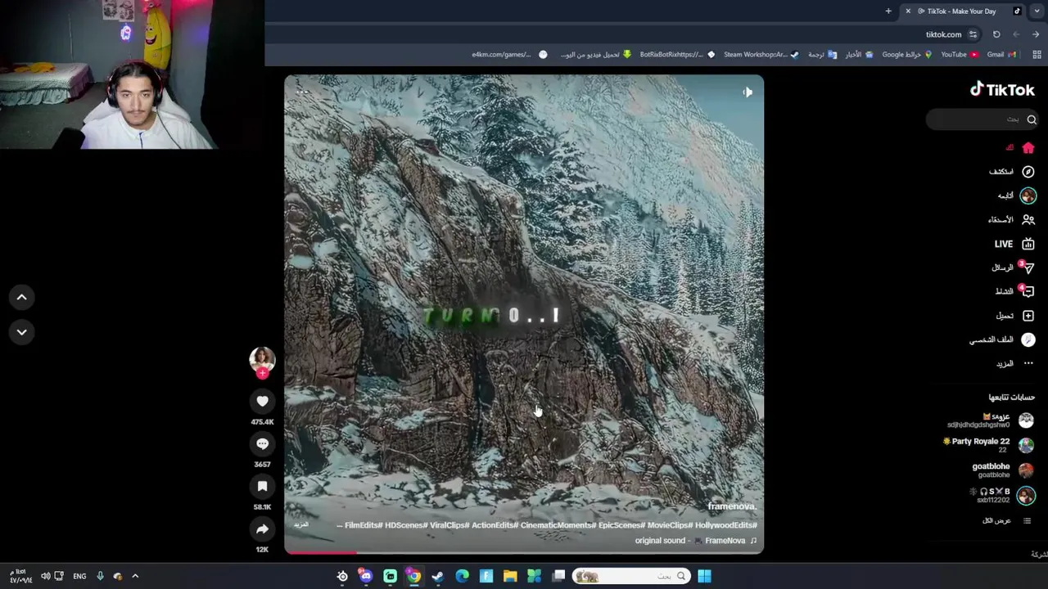1048x589 pixels.
Task: Expand followed accounts with عرض الكل
Action: (x=1007, y=520)
